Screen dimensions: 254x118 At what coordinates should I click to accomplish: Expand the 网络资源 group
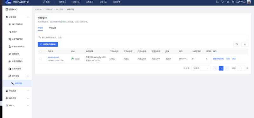tap(17, 98)
